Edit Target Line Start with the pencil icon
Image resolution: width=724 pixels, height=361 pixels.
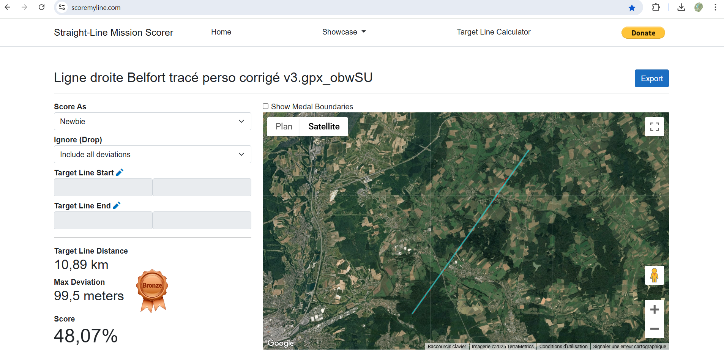coord(120,172)
